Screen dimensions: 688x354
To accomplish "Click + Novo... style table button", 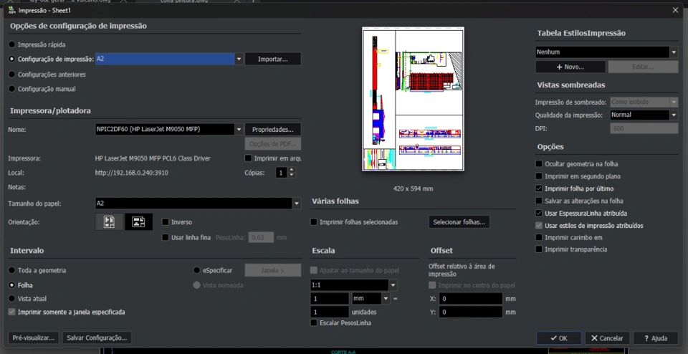I will click(x=570, y=67).
